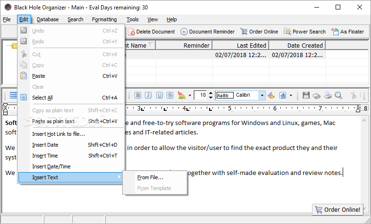The height and width of the screenshot is (224, 371).
Task: Click the editor scrollbar up arrow
Action: click(363, 121)
